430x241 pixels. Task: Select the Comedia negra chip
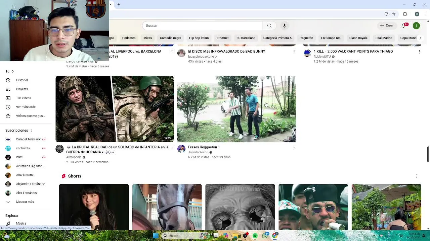click(x=170, y=38)
